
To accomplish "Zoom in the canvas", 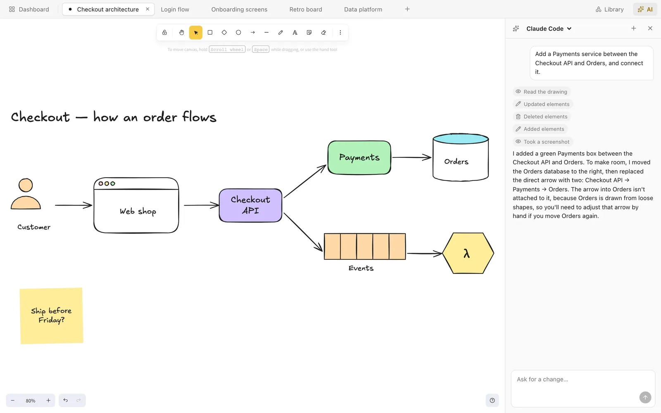I will tap(48, 401).
